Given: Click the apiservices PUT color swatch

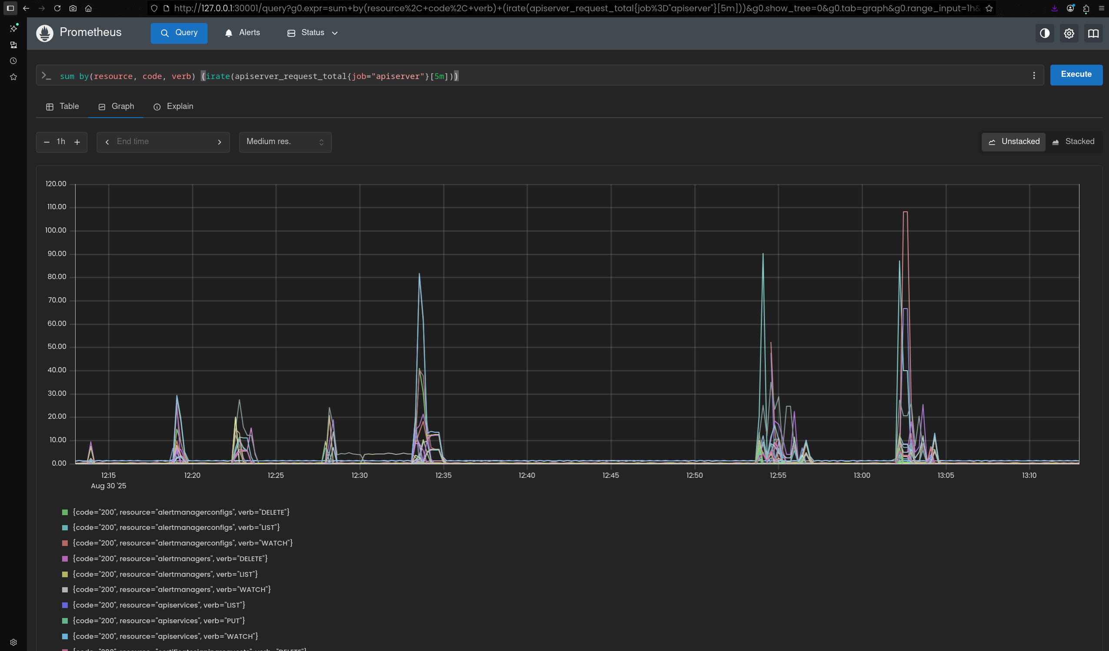Looking at the screenshot, I should pyautogui.click(x=65, y=621).
